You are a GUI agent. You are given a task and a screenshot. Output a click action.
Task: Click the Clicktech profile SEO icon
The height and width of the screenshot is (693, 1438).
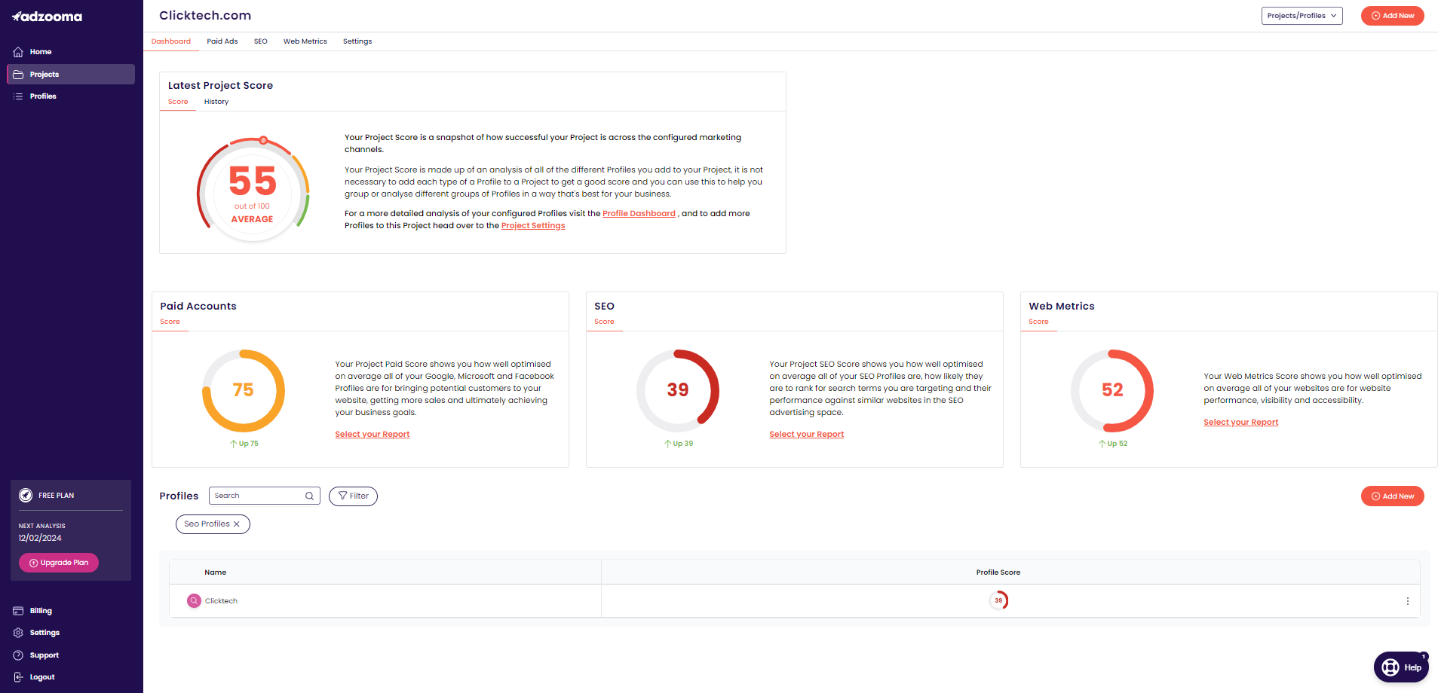[194, 601]
